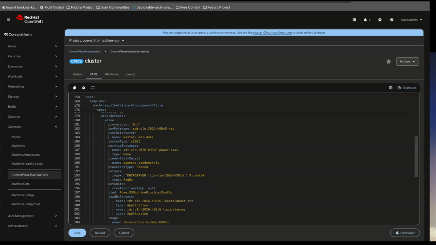This screenshot has height=245, width=436.
Task: Switch to the Details tab
Action: click(x=77, y=74)
